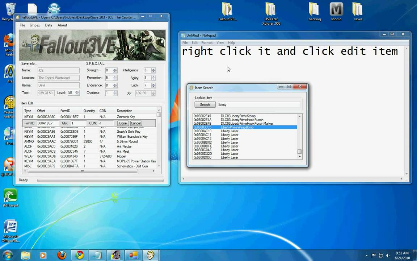Screen dimensions: 417x261
Task: Click the Description column header
Action: pos(136,111)
